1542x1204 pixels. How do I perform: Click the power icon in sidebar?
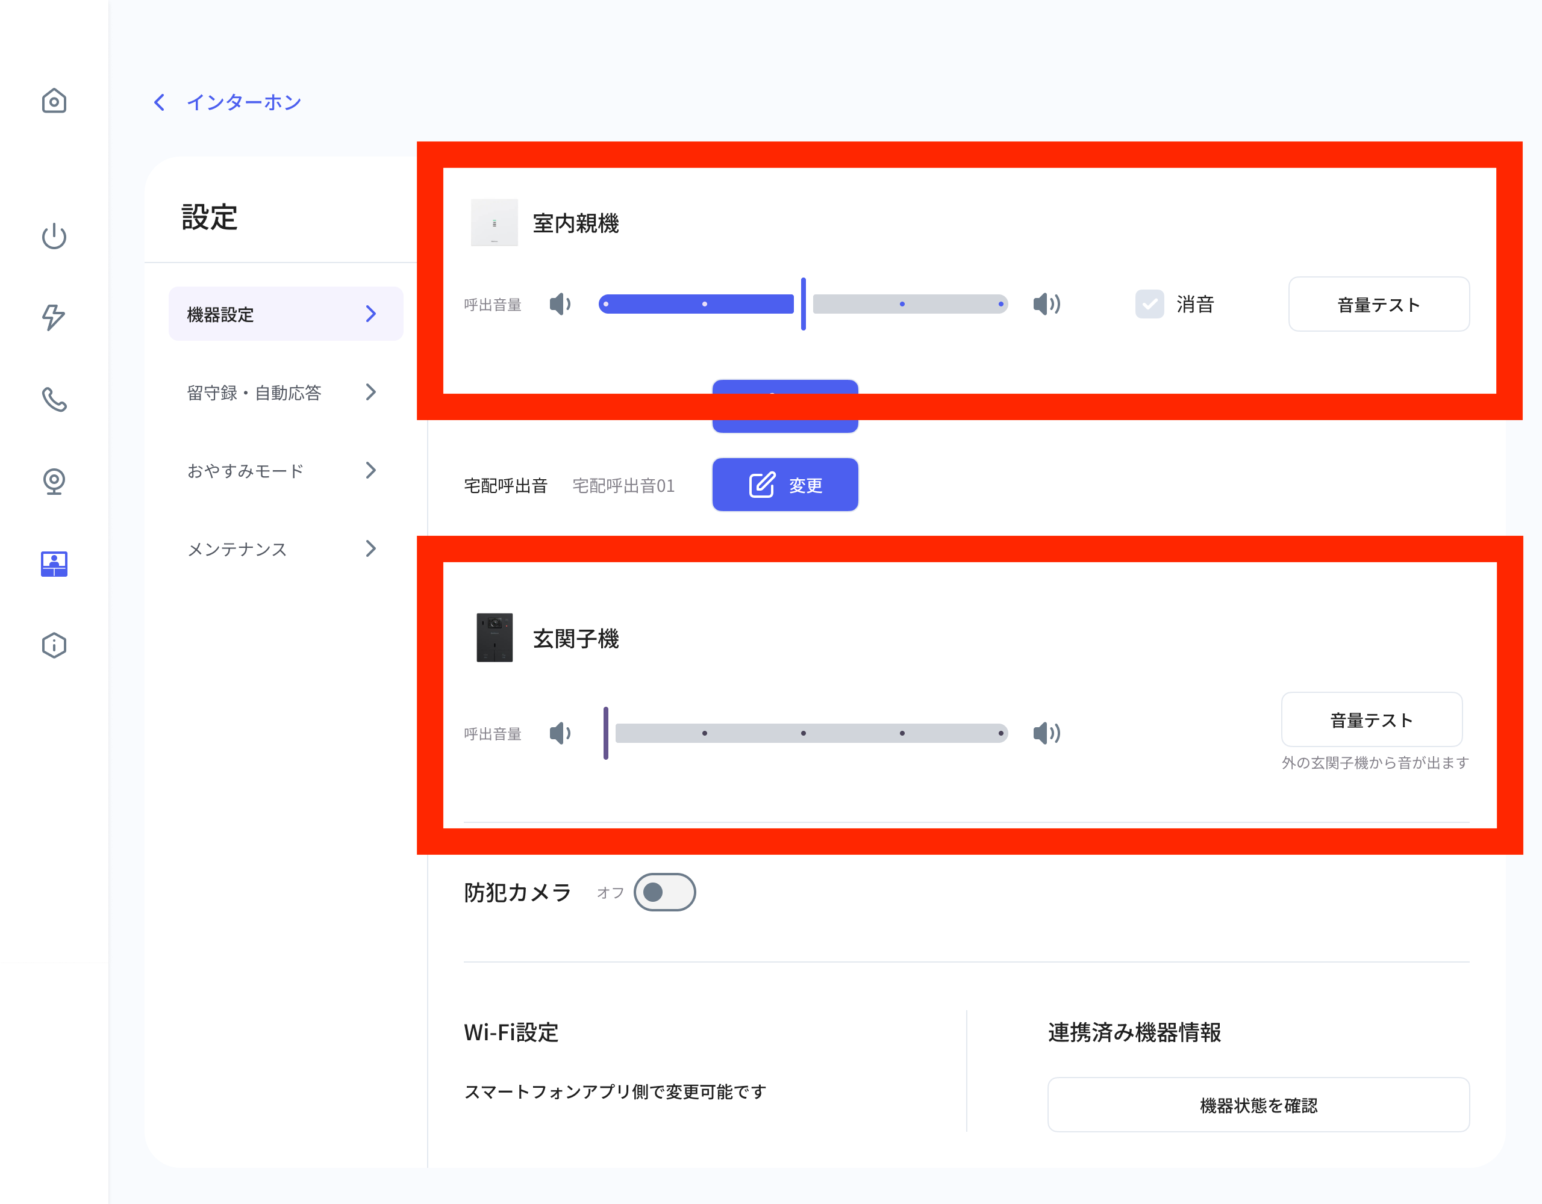click(x=54, y=236)
